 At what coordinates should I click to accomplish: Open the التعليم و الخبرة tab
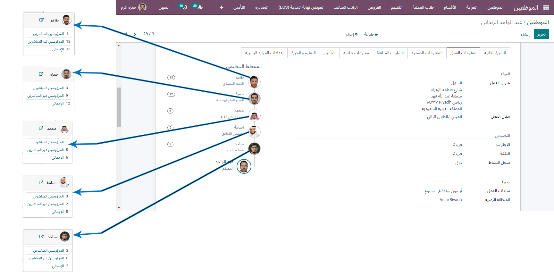304,53
